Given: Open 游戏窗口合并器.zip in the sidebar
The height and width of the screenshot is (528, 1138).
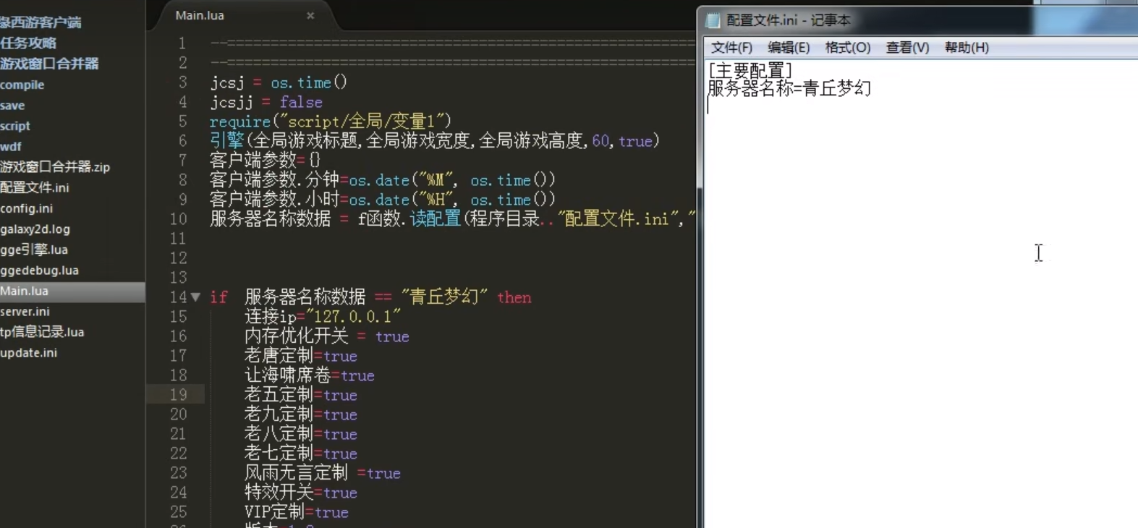Looking at the screenshot, I should pos(55,167).
